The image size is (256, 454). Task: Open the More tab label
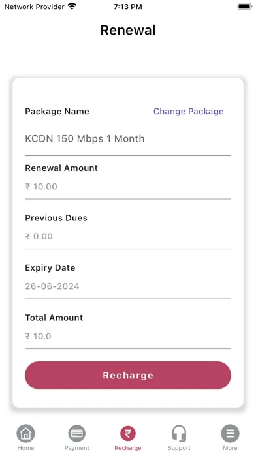point(230,448)
